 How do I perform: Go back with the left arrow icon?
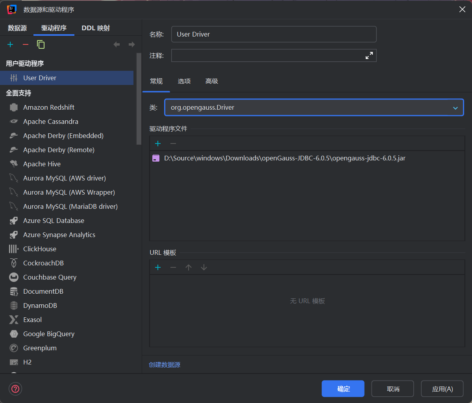[117, 44]
